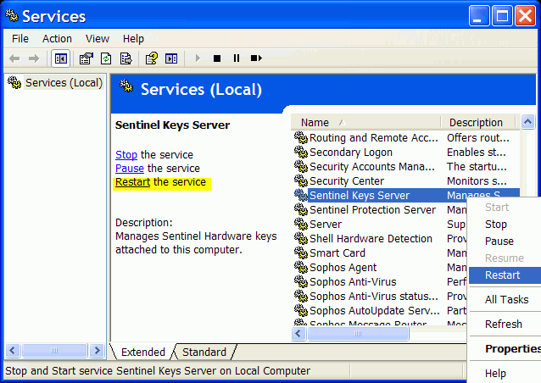541x383 pixels.
Task: Choose Pause from the context menu
Action: (505, 241)
